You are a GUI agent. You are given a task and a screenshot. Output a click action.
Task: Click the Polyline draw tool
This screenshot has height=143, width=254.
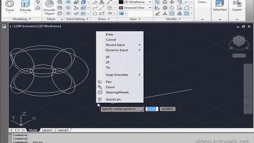point(95,2)
